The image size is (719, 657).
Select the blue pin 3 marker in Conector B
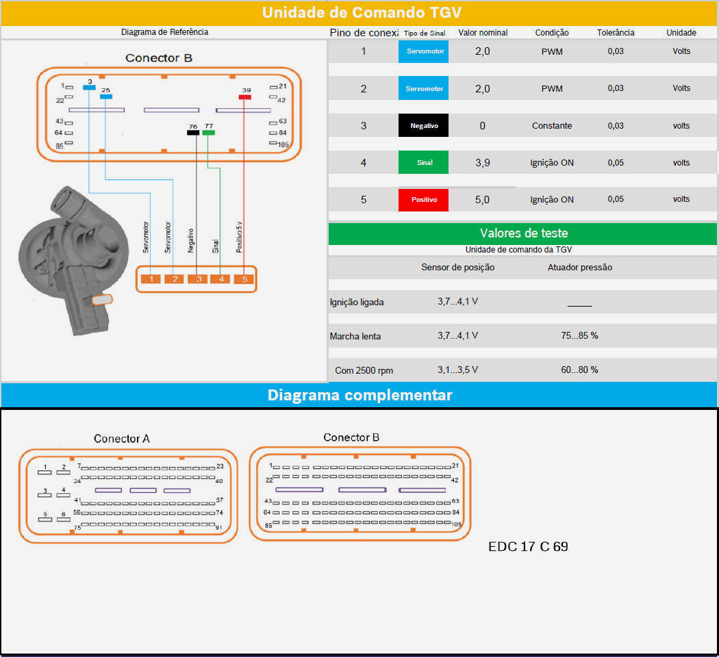[x=89, y=88]
